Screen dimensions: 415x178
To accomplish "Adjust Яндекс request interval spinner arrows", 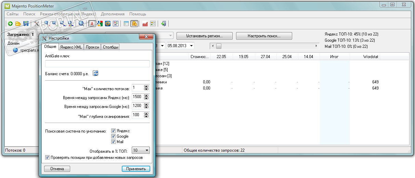I will tap(146, 97).
